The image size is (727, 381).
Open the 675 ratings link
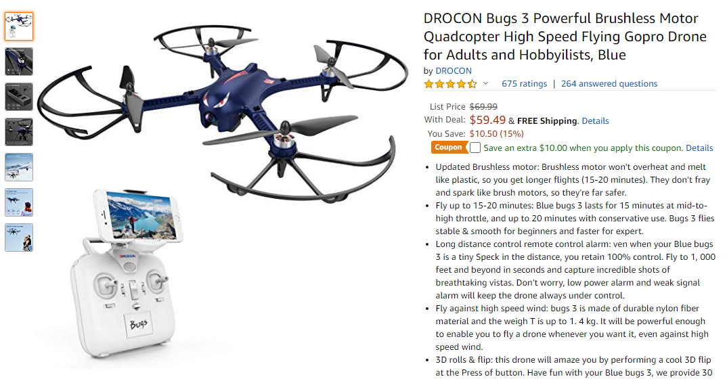(x=525, y=84)
